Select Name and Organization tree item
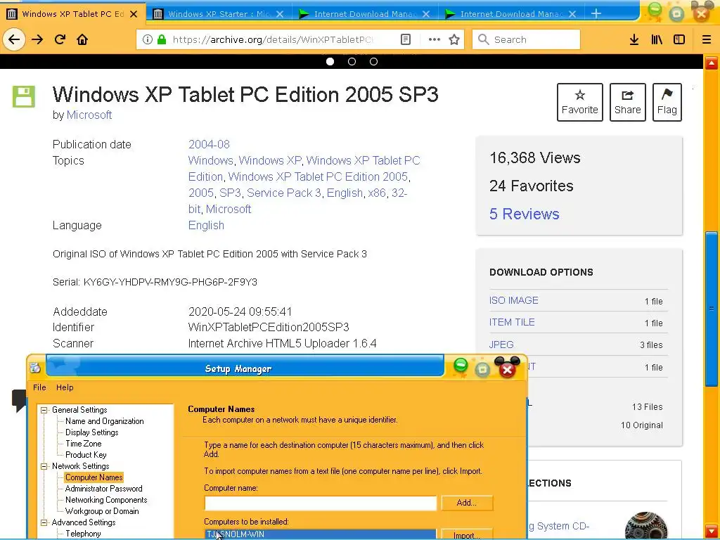The width and height of the screenshot is (720, 540). (104, 421)
